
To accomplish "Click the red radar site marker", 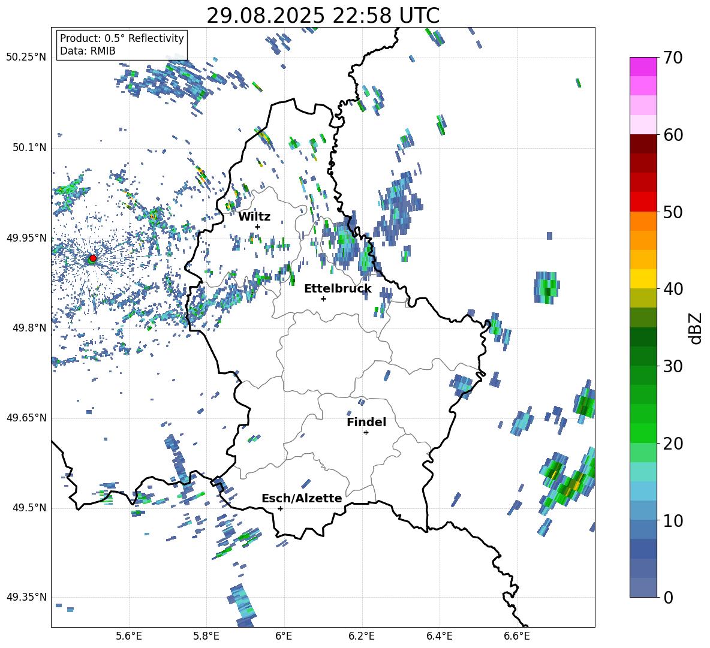I will tap(93, 258).
